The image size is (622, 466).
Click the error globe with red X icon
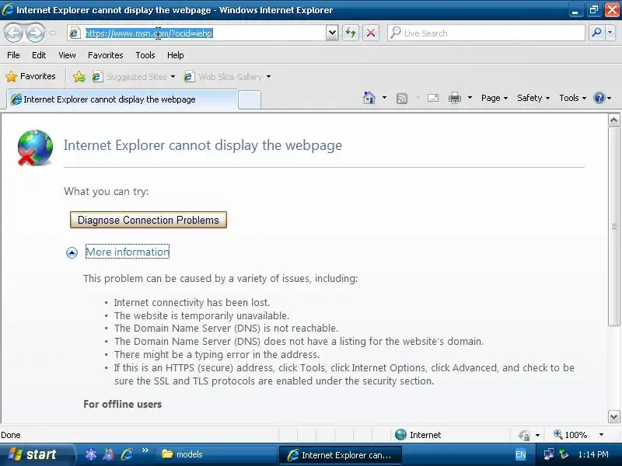pos(35,148)
